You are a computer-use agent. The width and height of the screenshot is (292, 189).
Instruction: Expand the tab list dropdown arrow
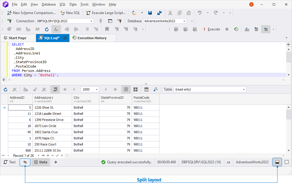pos(286,38)
